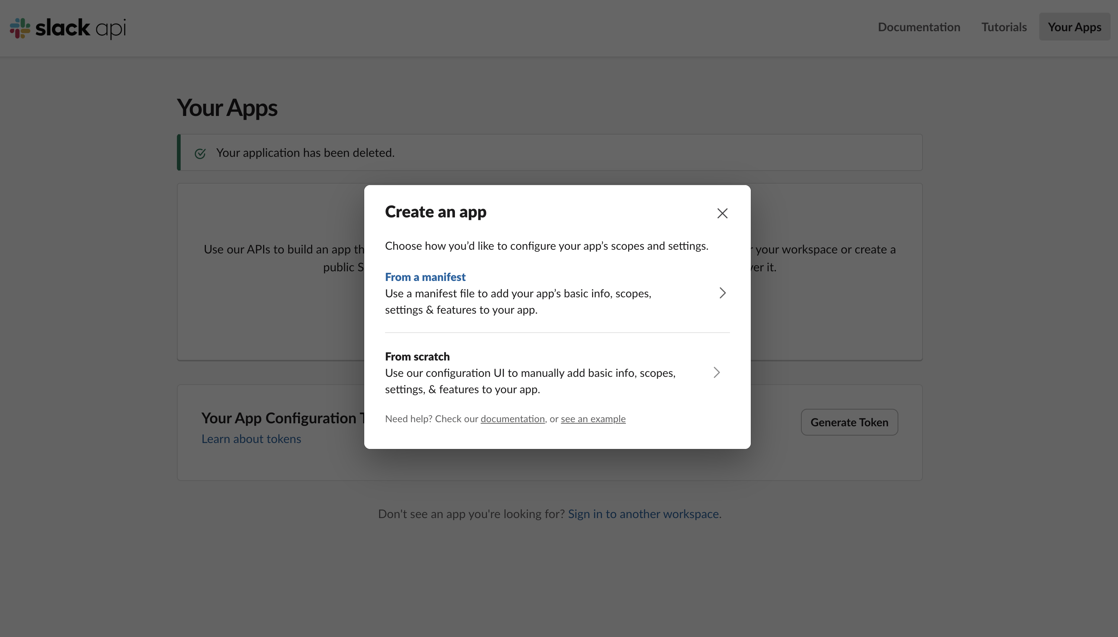Open the documentation help link in dialog
The width and height of the screenshot is (1118, 637).
click(512, 419)
